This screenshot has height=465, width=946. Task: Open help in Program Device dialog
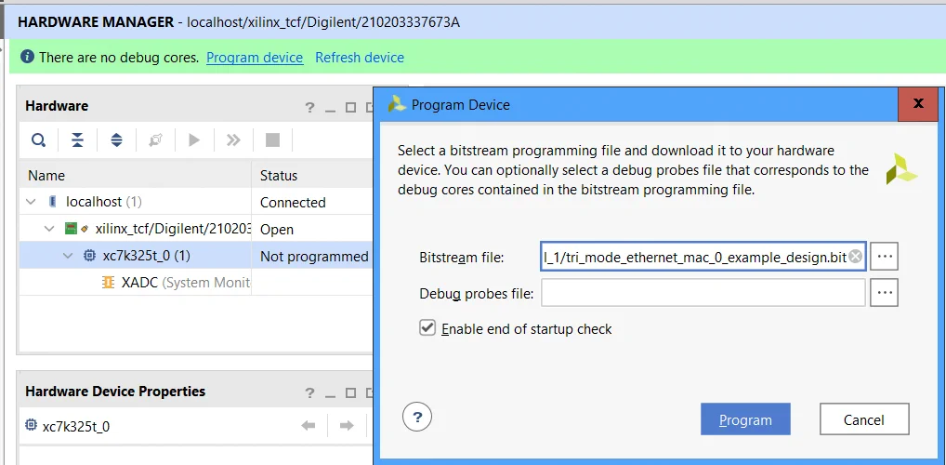[x=417, y=418]
